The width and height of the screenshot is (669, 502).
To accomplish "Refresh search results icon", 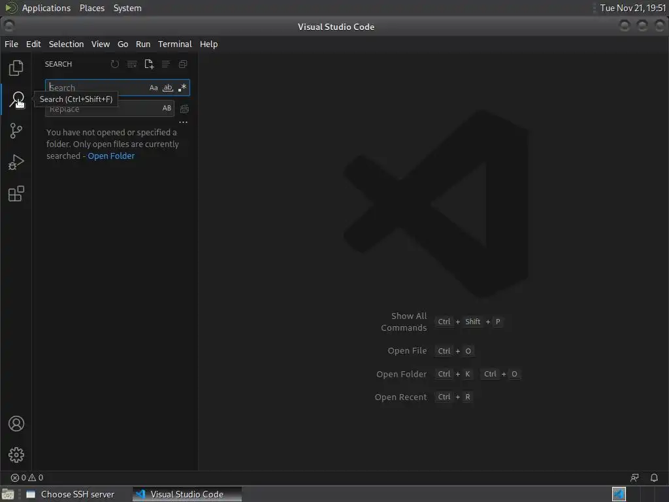I will (115, 64).
